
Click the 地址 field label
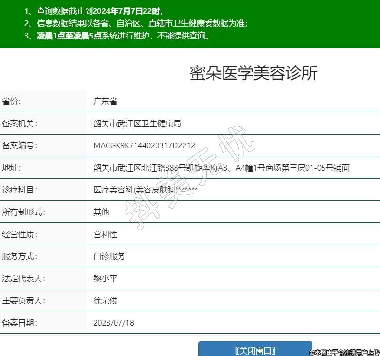tap(12, 168)
